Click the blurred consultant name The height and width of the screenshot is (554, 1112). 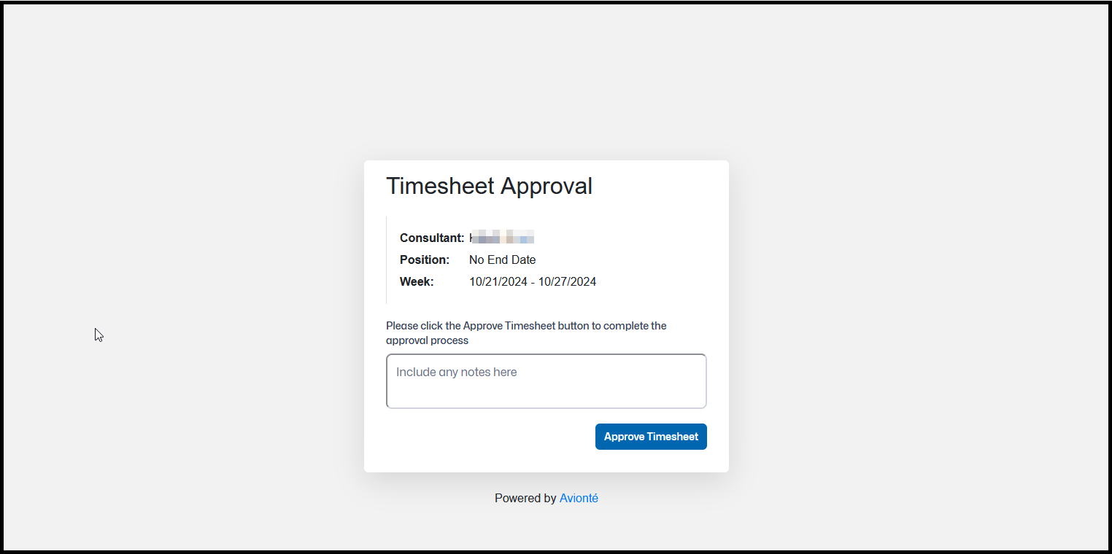click(502, 237)
